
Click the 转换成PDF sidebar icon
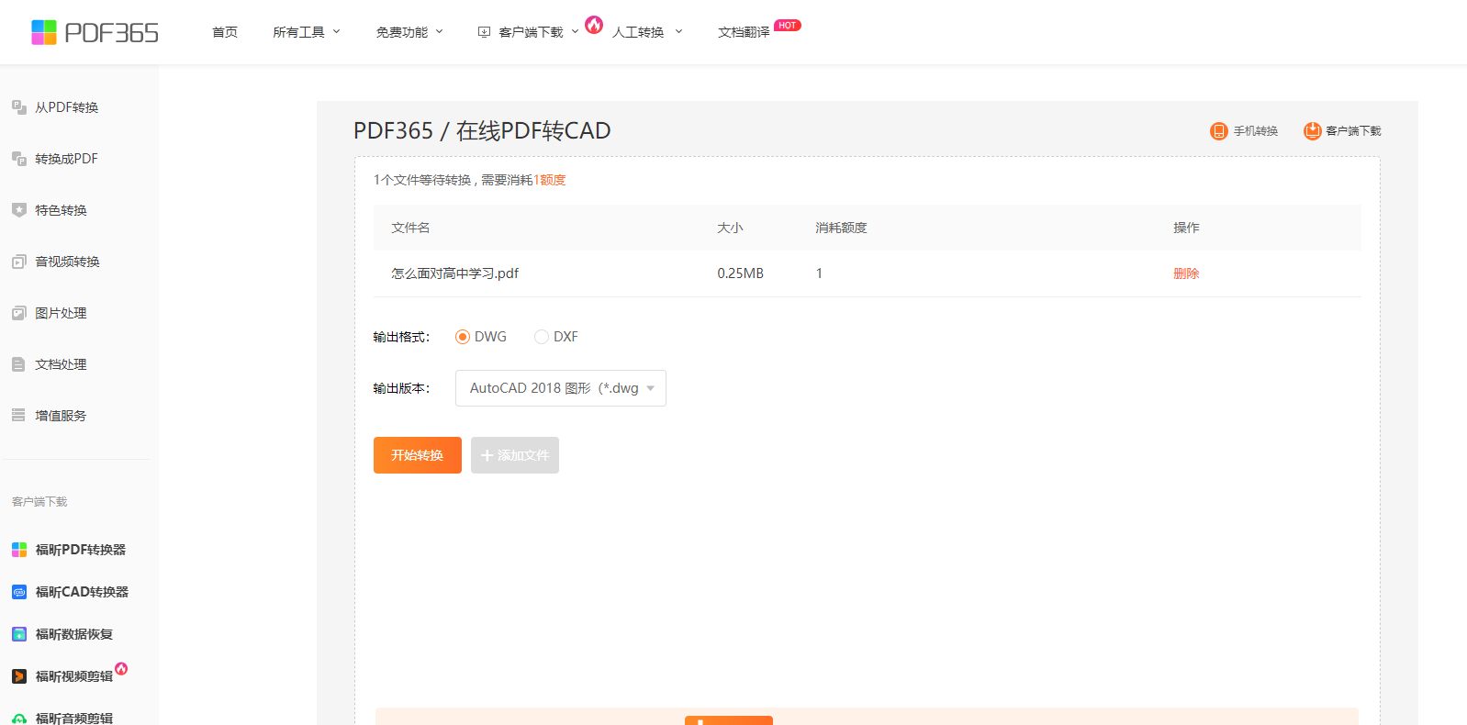point(19,159)
